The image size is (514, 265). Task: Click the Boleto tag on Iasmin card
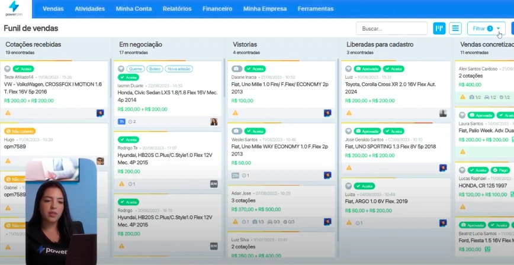(x=155, y=69)
